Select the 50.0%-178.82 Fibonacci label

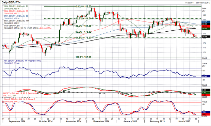[x=83, y=32]
